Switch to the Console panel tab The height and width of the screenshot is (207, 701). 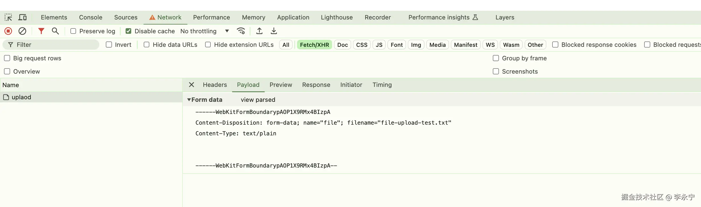click(91, 17)
